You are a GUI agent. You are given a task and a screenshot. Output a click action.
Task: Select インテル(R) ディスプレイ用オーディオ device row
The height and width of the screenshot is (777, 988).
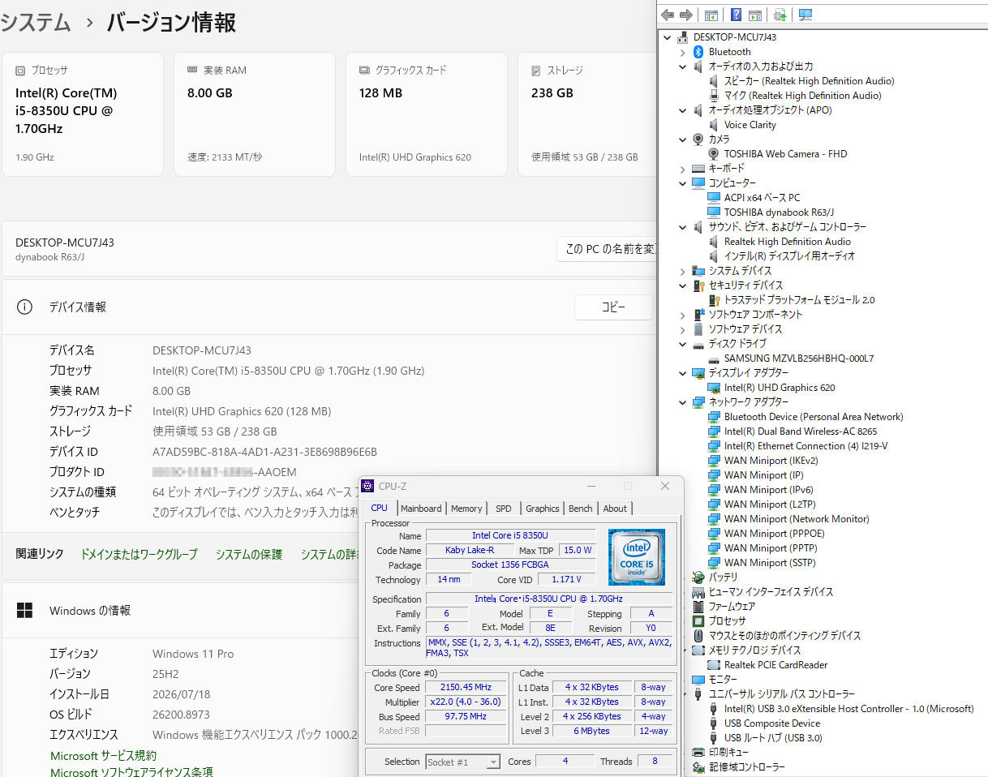[x=789, y=256]
